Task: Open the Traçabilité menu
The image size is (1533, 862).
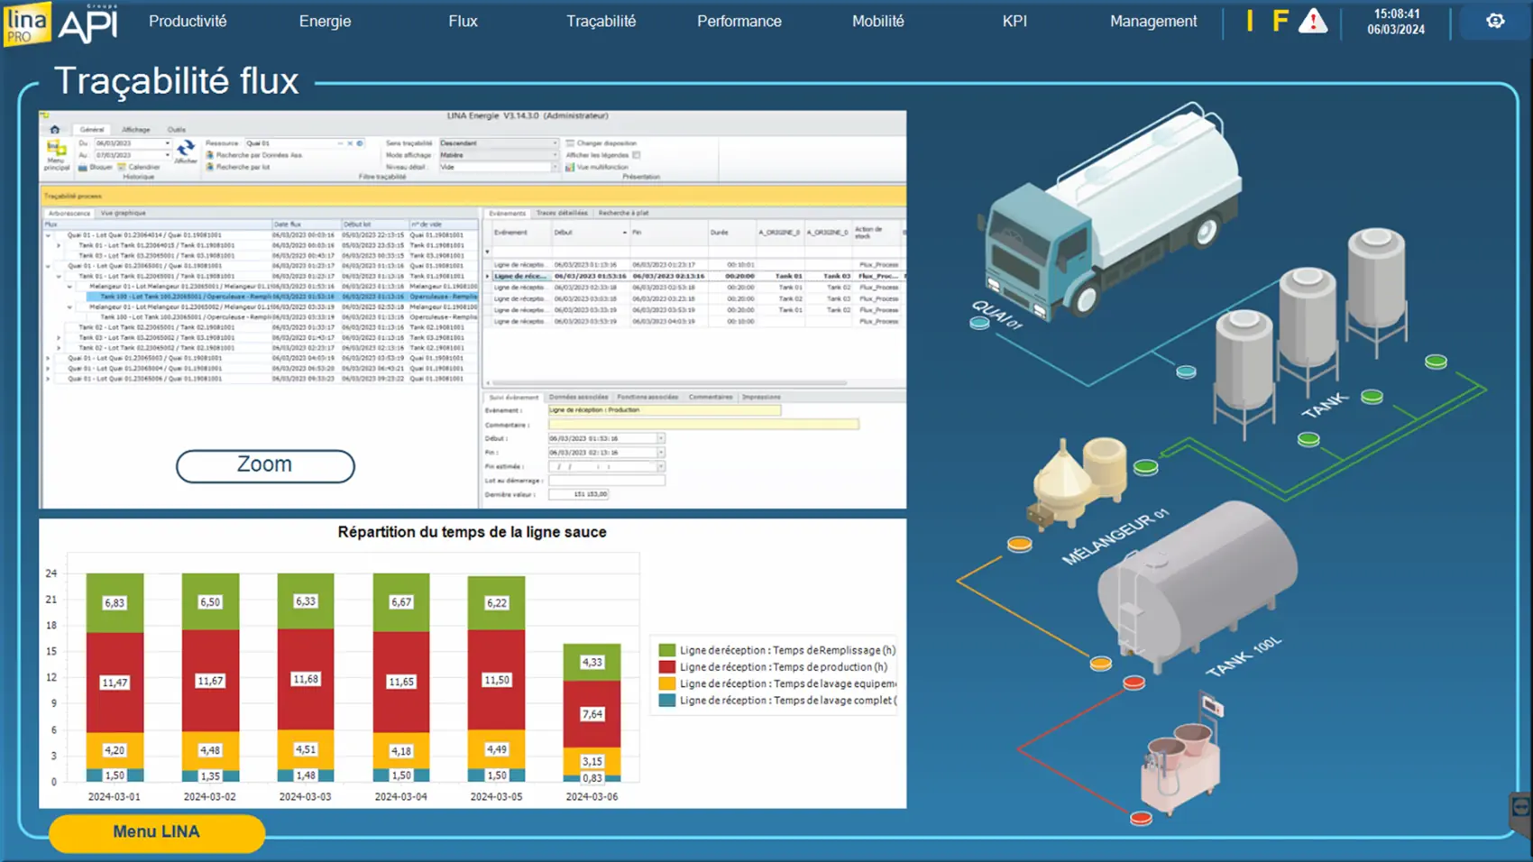Action: pos(601,22)
